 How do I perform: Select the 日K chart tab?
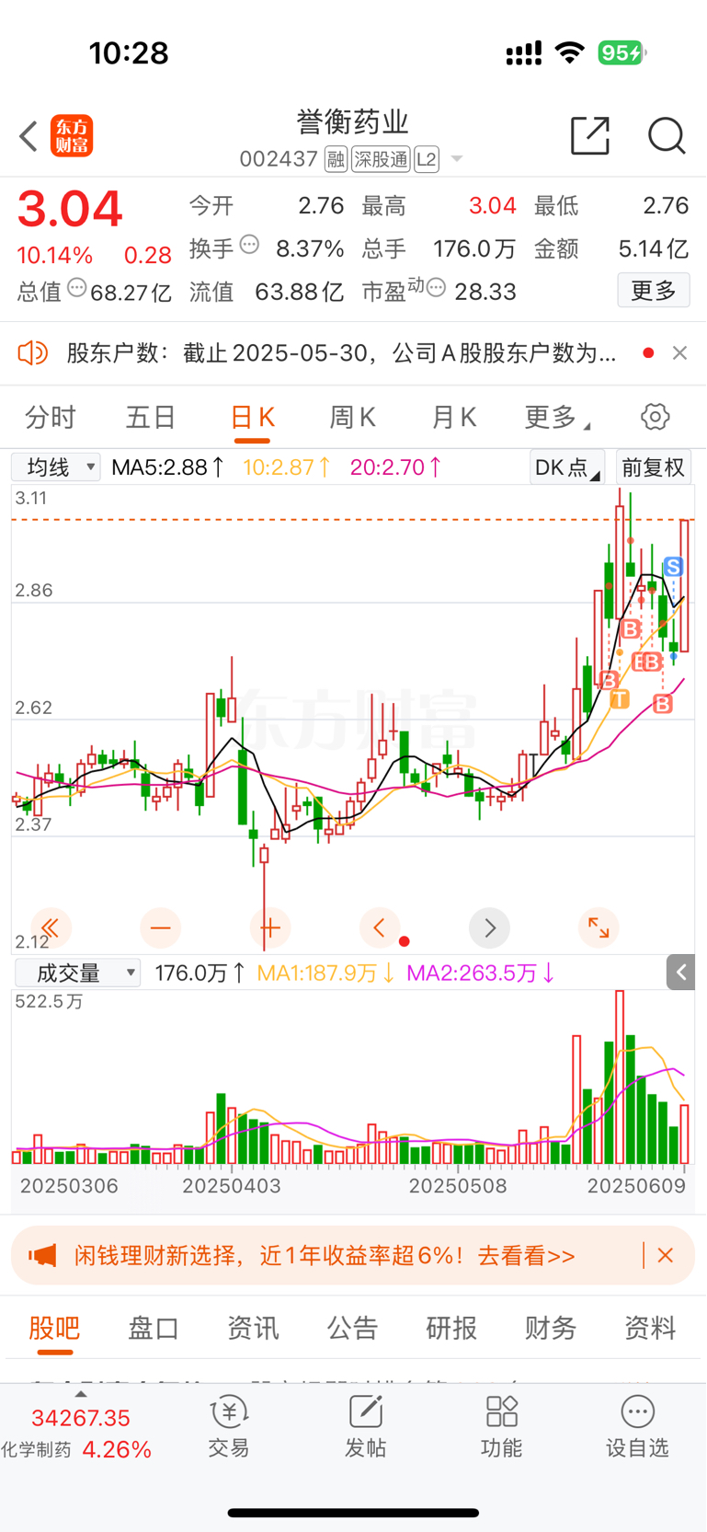[x=252, y=418]
